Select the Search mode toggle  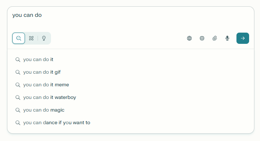point(19,38)
